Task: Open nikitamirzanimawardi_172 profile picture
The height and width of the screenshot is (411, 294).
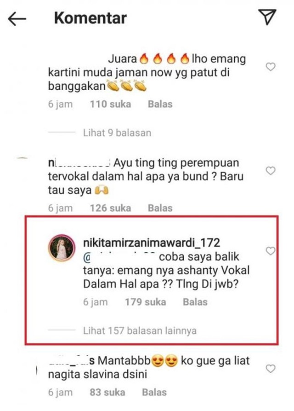Action: coord(62,248)
